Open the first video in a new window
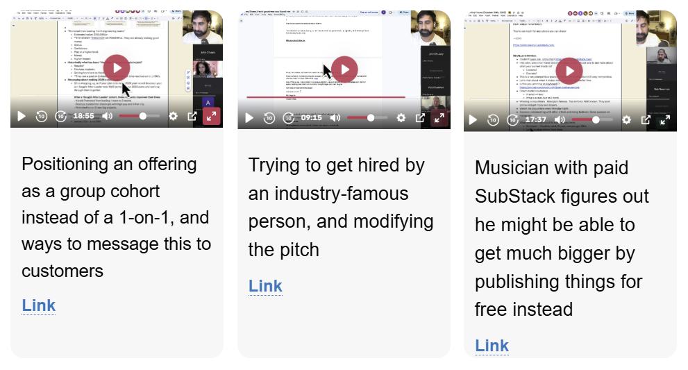This screenshot has width=688, height=370. (x=192, y=117)
